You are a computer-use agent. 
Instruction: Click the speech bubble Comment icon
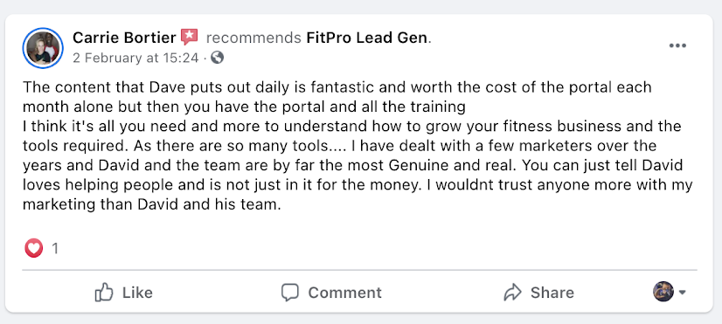coord(290,293)
